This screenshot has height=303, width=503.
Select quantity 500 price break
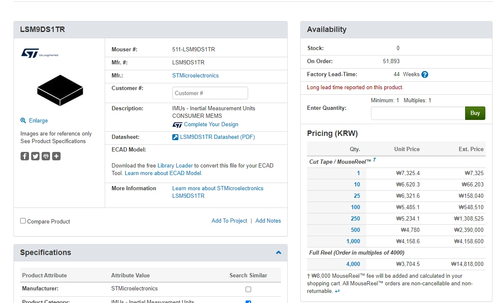tap(355, 230)
